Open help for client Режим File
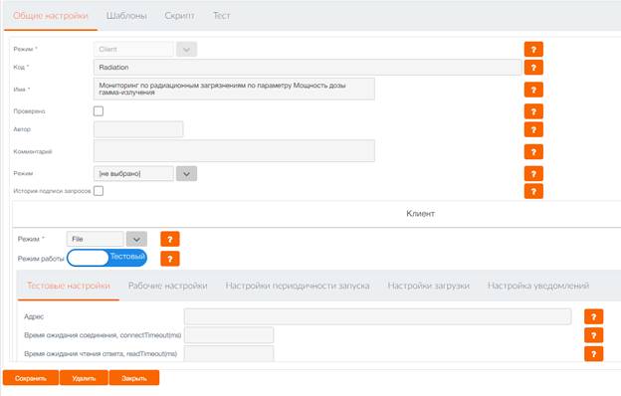This screenshot has height=396, width=621. [x=170, y=239]
